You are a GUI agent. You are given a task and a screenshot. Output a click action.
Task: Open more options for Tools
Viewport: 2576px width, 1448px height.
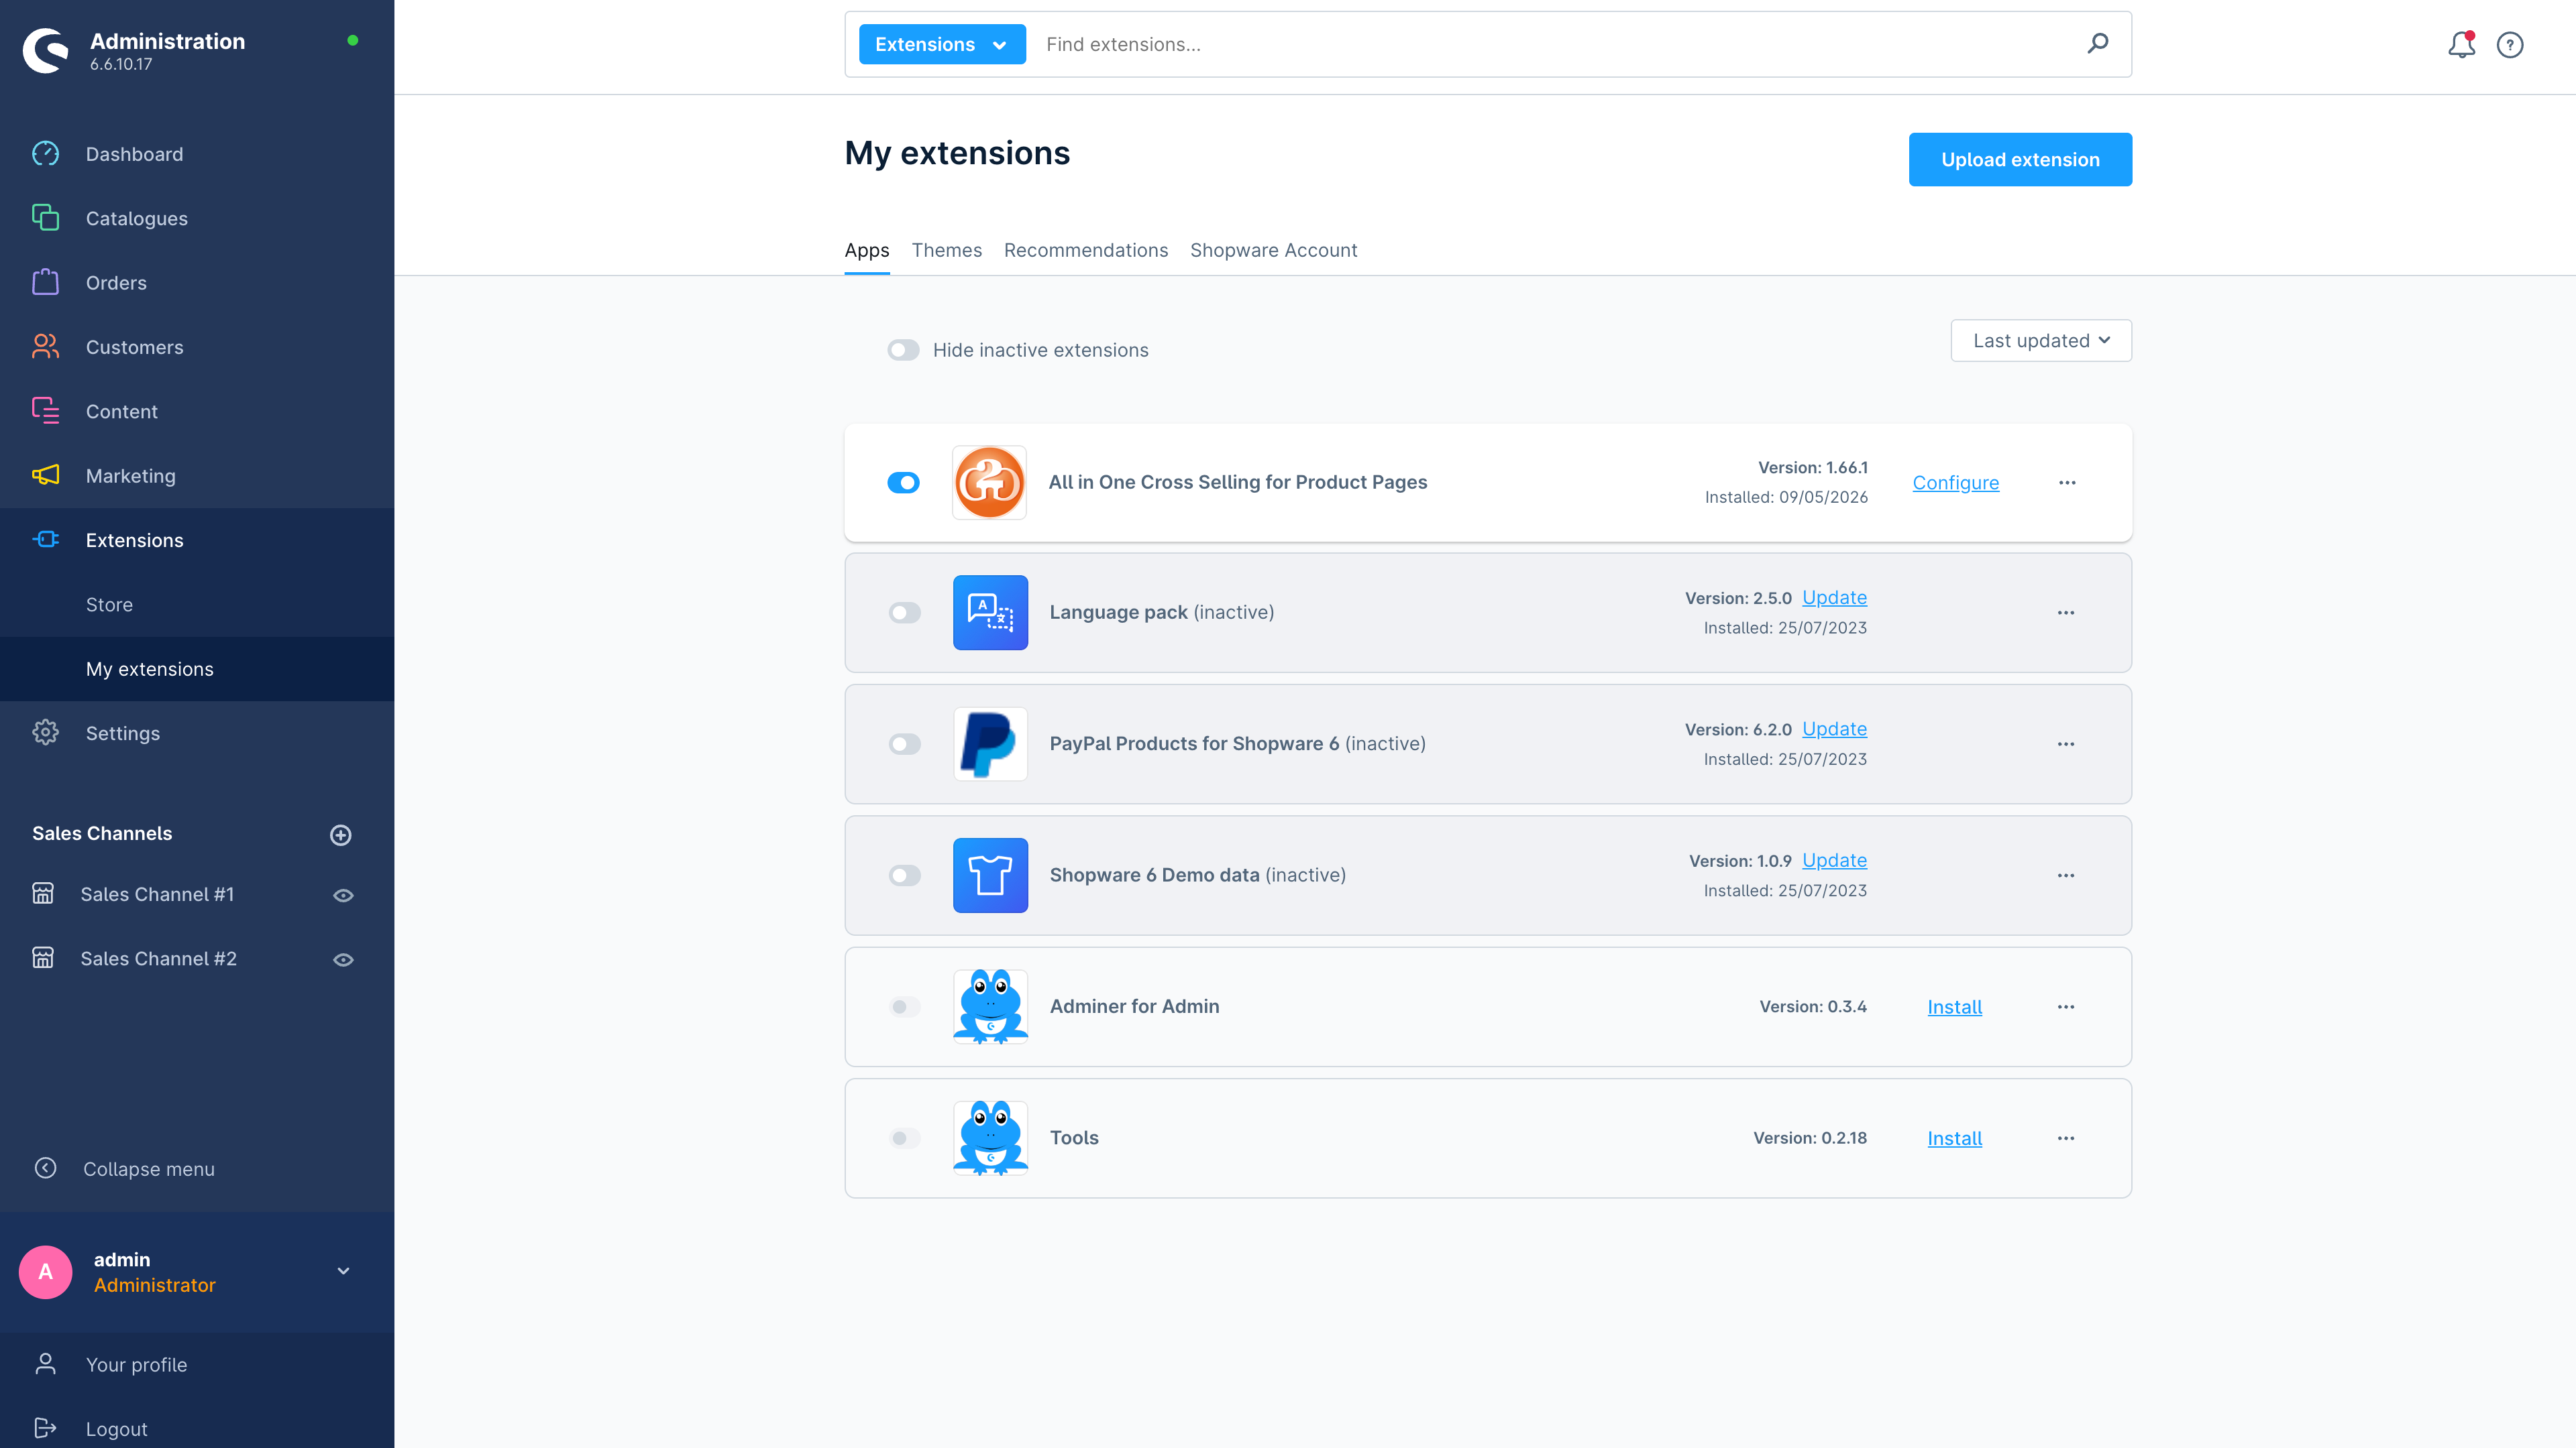tap(2066, 1138)
